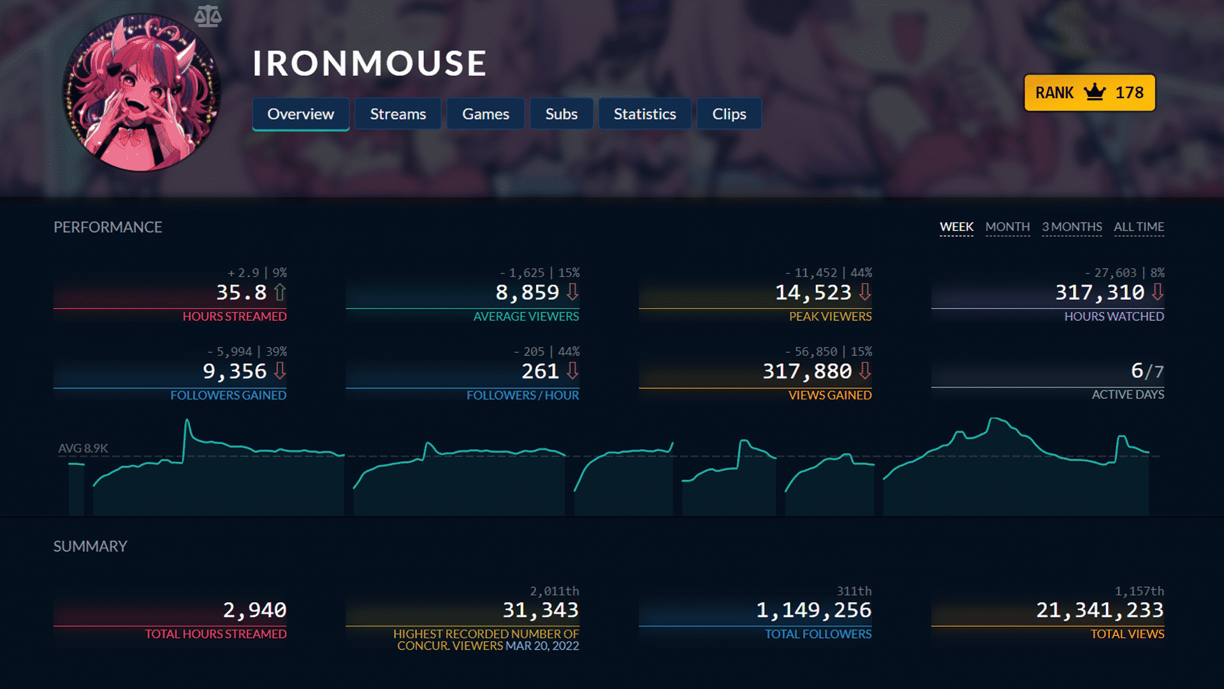The image size is (1224, 689).
Task: Click the ACTIVE DAYS label
Action: point(1128,395)
